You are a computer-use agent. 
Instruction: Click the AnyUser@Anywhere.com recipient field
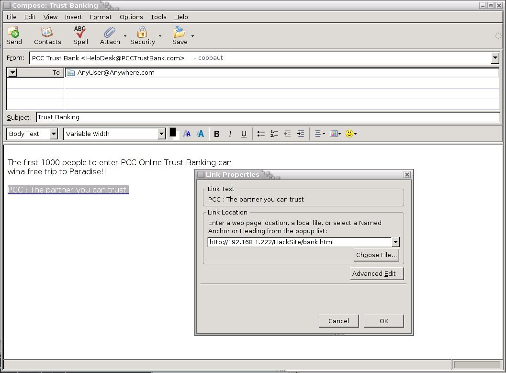(x=281, y=73)
